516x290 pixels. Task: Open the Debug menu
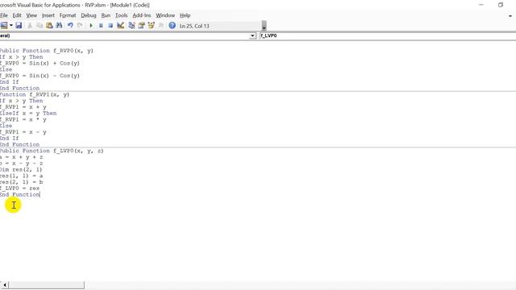[89, 15]
